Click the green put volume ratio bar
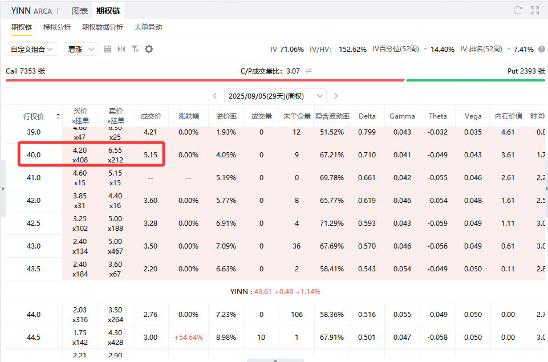The width and height of the screenshot is (548, 362). [x=476, y=80]
